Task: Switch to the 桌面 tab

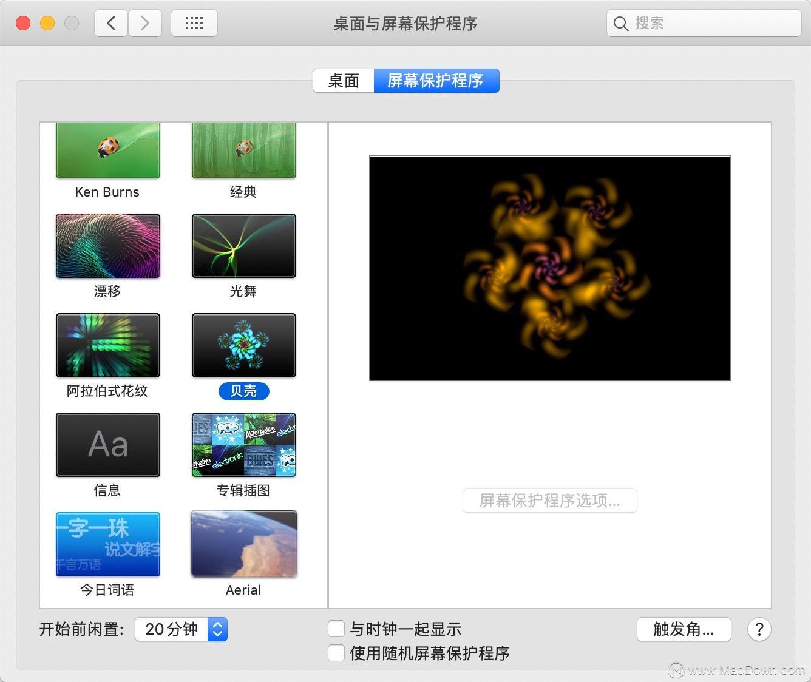Action: (x=343, y=80)
